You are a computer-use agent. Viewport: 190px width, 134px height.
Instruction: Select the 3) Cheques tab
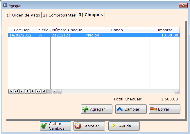pyautogui.click(x=91, y=15)
